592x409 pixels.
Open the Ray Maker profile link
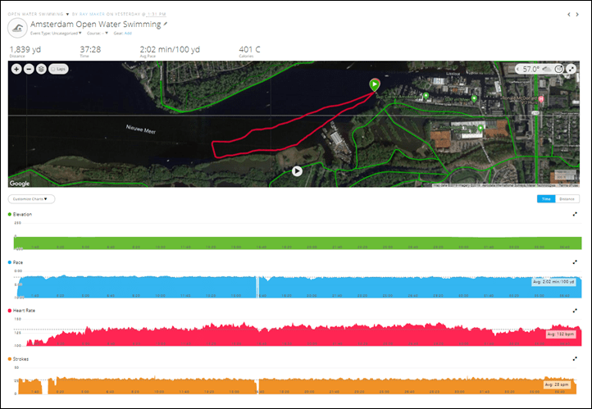click(x=92, y=14)
